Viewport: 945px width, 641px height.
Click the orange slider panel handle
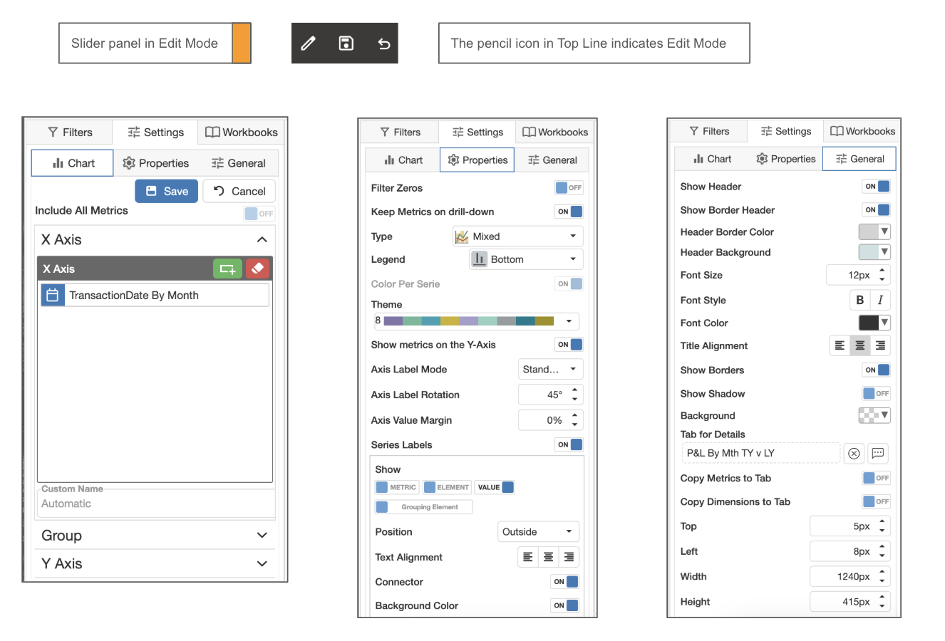[242, 43]
